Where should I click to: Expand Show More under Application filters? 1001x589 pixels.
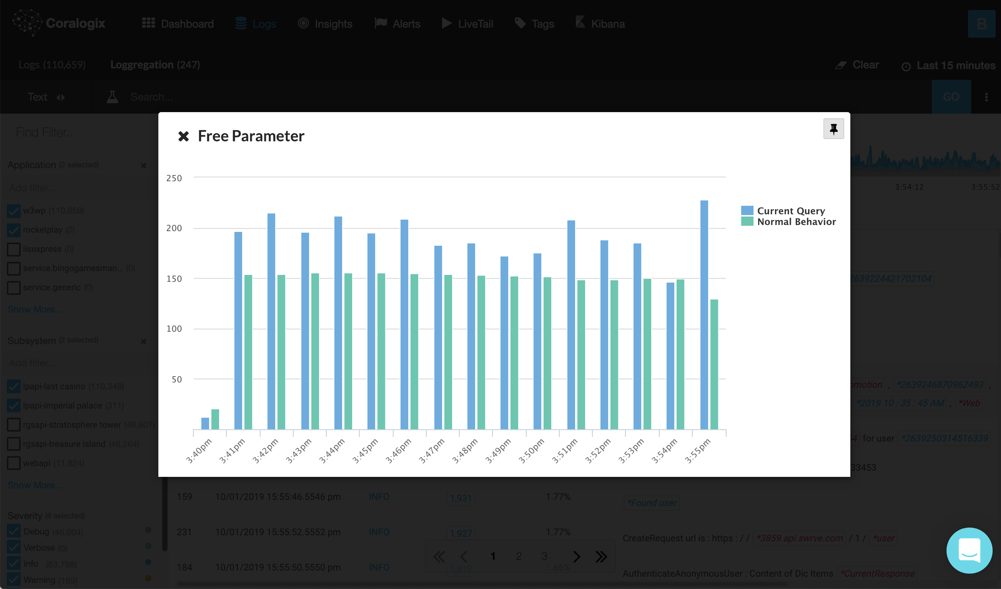35,309
